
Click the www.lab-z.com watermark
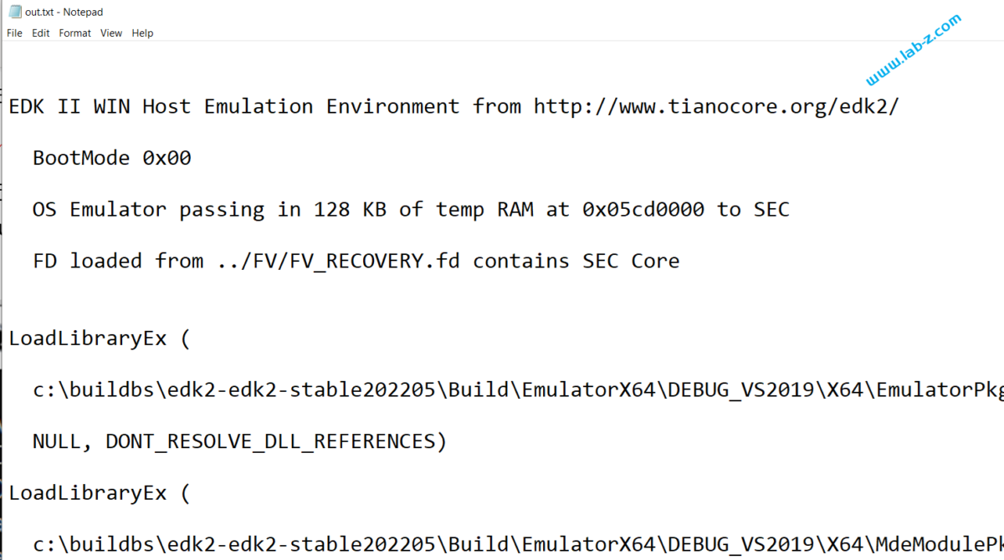click(x=914, y=50)
